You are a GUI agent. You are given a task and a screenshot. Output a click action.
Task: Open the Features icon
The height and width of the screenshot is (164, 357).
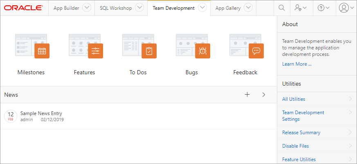point(86,46)
